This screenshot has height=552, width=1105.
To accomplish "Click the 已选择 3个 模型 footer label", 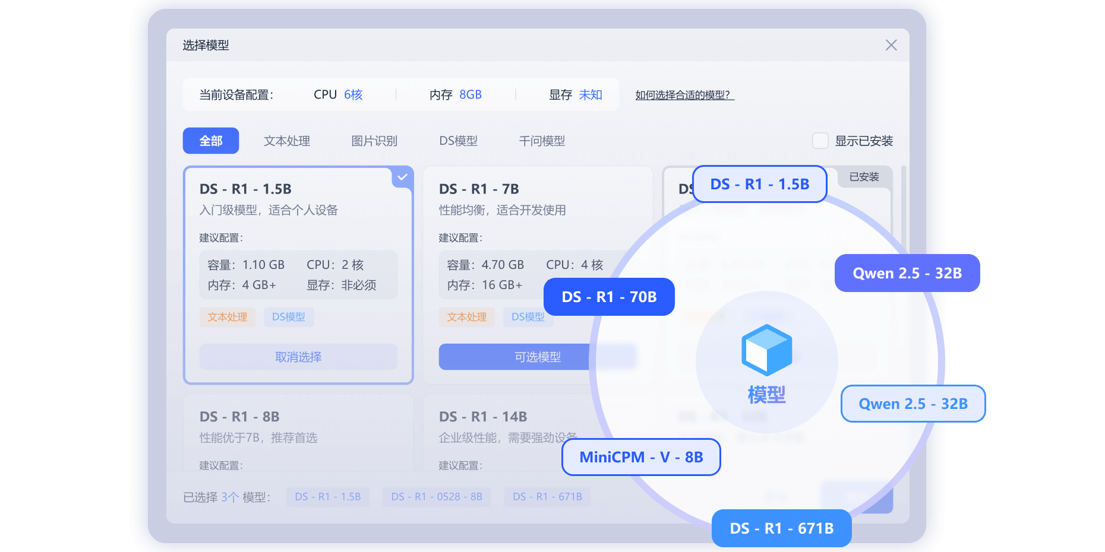I will point(227,497).
